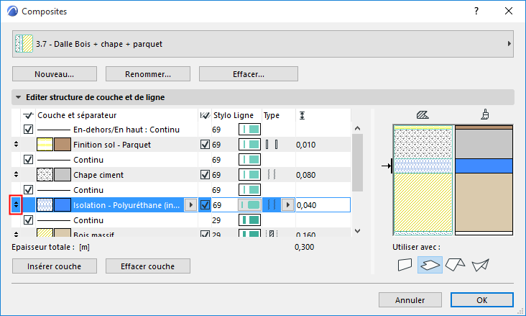Click the Effacer... button
The height and width of the screenshot is (316, 526).
tap(249, 74)
